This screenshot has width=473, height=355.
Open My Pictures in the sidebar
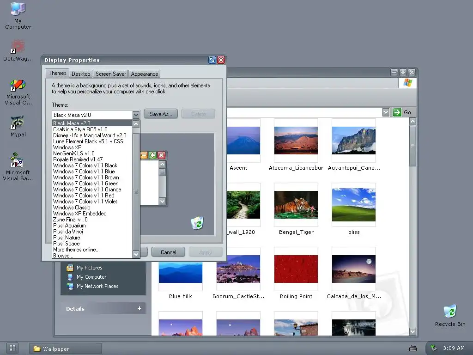tap(85, 268)
